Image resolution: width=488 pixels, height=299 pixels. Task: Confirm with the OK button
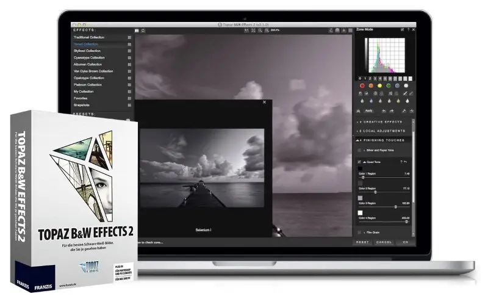coord(406,242)
